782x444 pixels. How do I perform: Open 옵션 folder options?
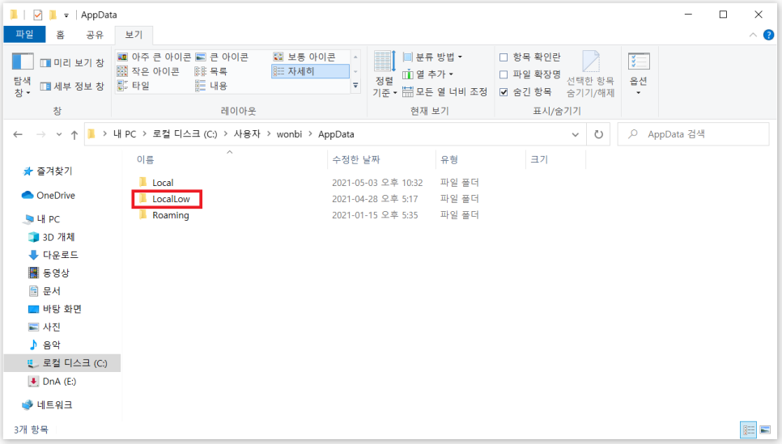[x=639, y=74]
